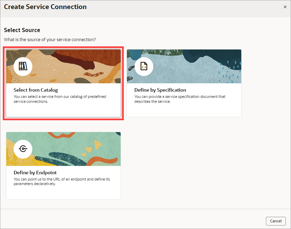
Task: Click the endpoint connector icon on Define by Endpoint
Action: [22, 149]
